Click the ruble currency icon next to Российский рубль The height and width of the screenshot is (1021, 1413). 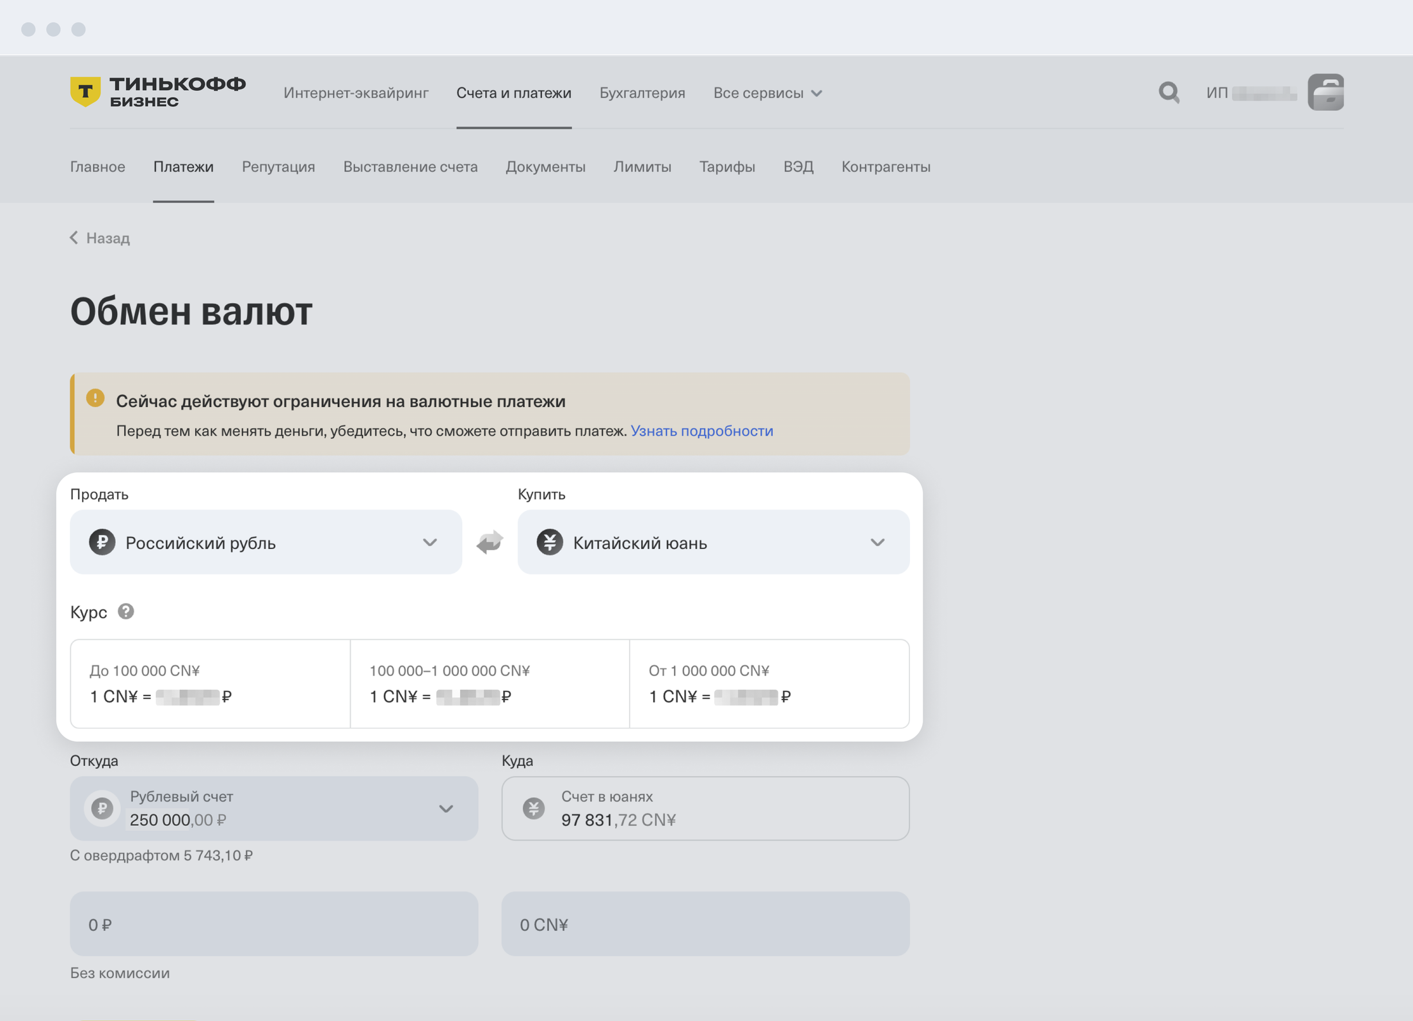point(102,542)
